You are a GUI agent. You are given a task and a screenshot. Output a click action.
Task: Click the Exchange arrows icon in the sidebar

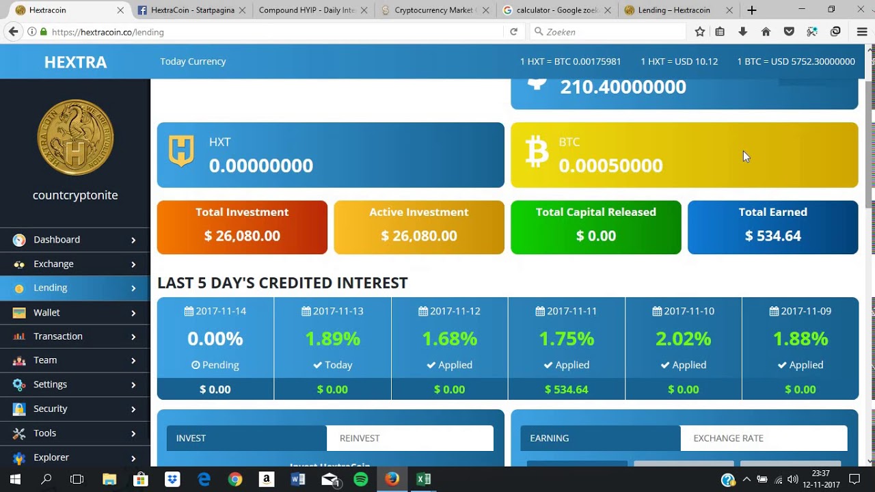click(19, 264)
